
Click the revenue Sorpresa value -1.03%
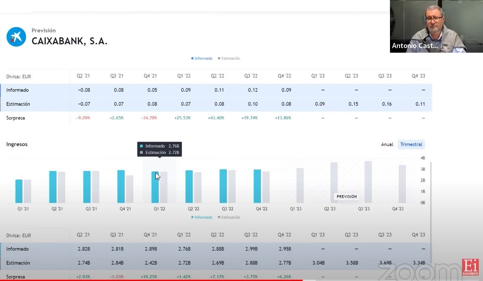pyautogui.click(x=116, y=277)
